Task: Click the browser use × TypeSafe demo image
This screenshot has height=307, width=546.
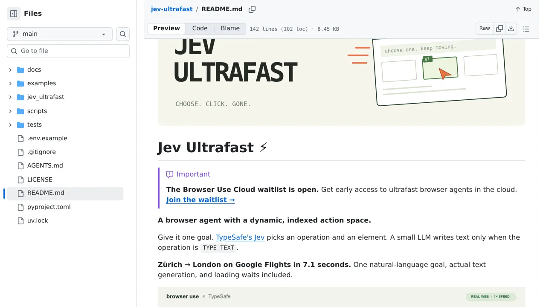Action: [341, 297]
